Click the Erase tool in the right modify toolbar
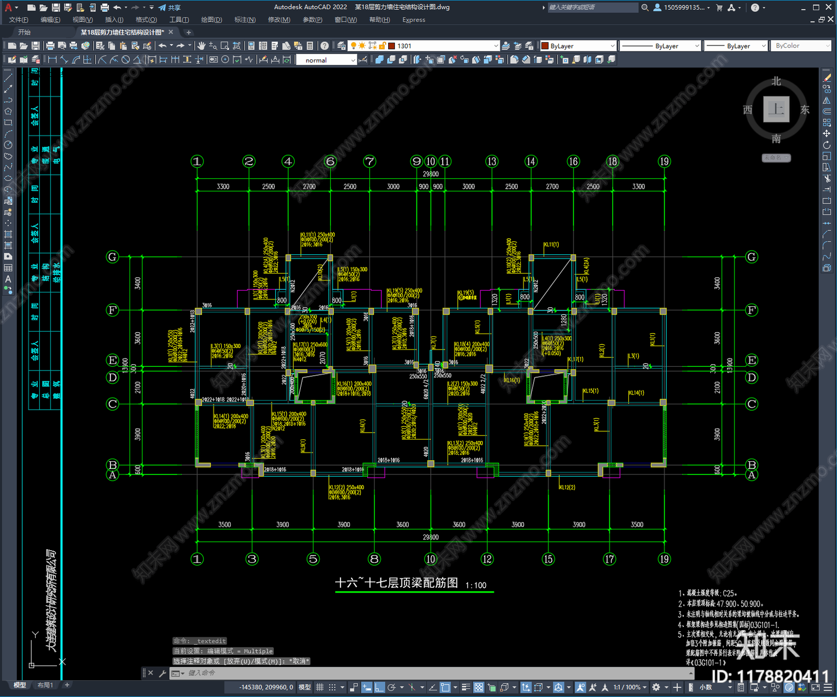 point(827,78)
